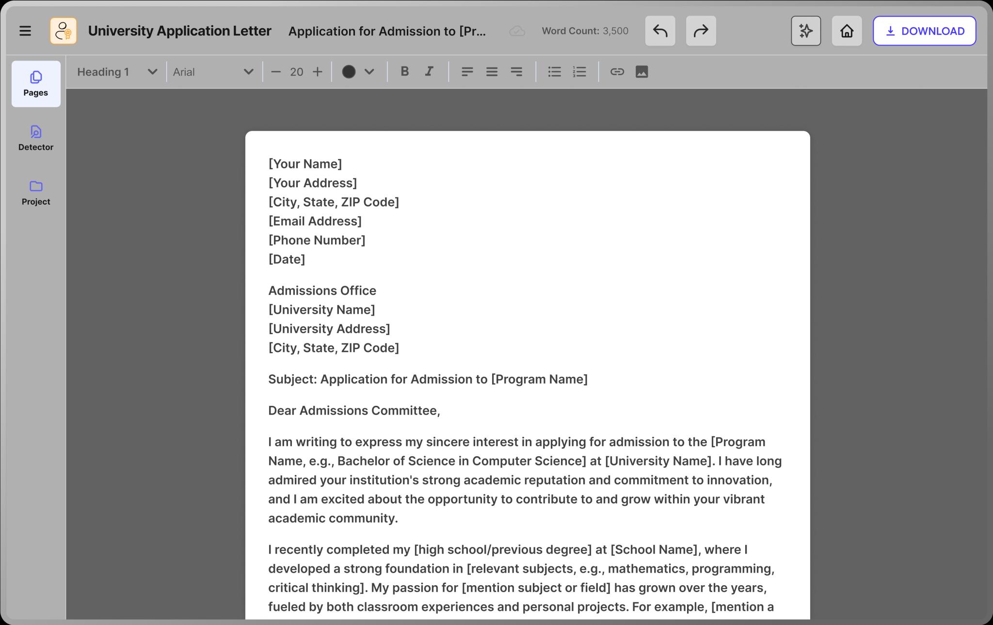Expand the text color dropdown arrow
The height and width of the screenshot is (625, 993).
click(x=369, y=72)
